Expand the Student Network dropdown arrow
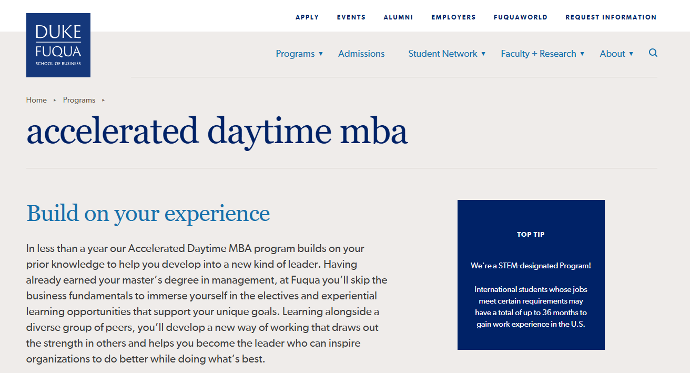 pyautogui.click(x=483, y=54)
